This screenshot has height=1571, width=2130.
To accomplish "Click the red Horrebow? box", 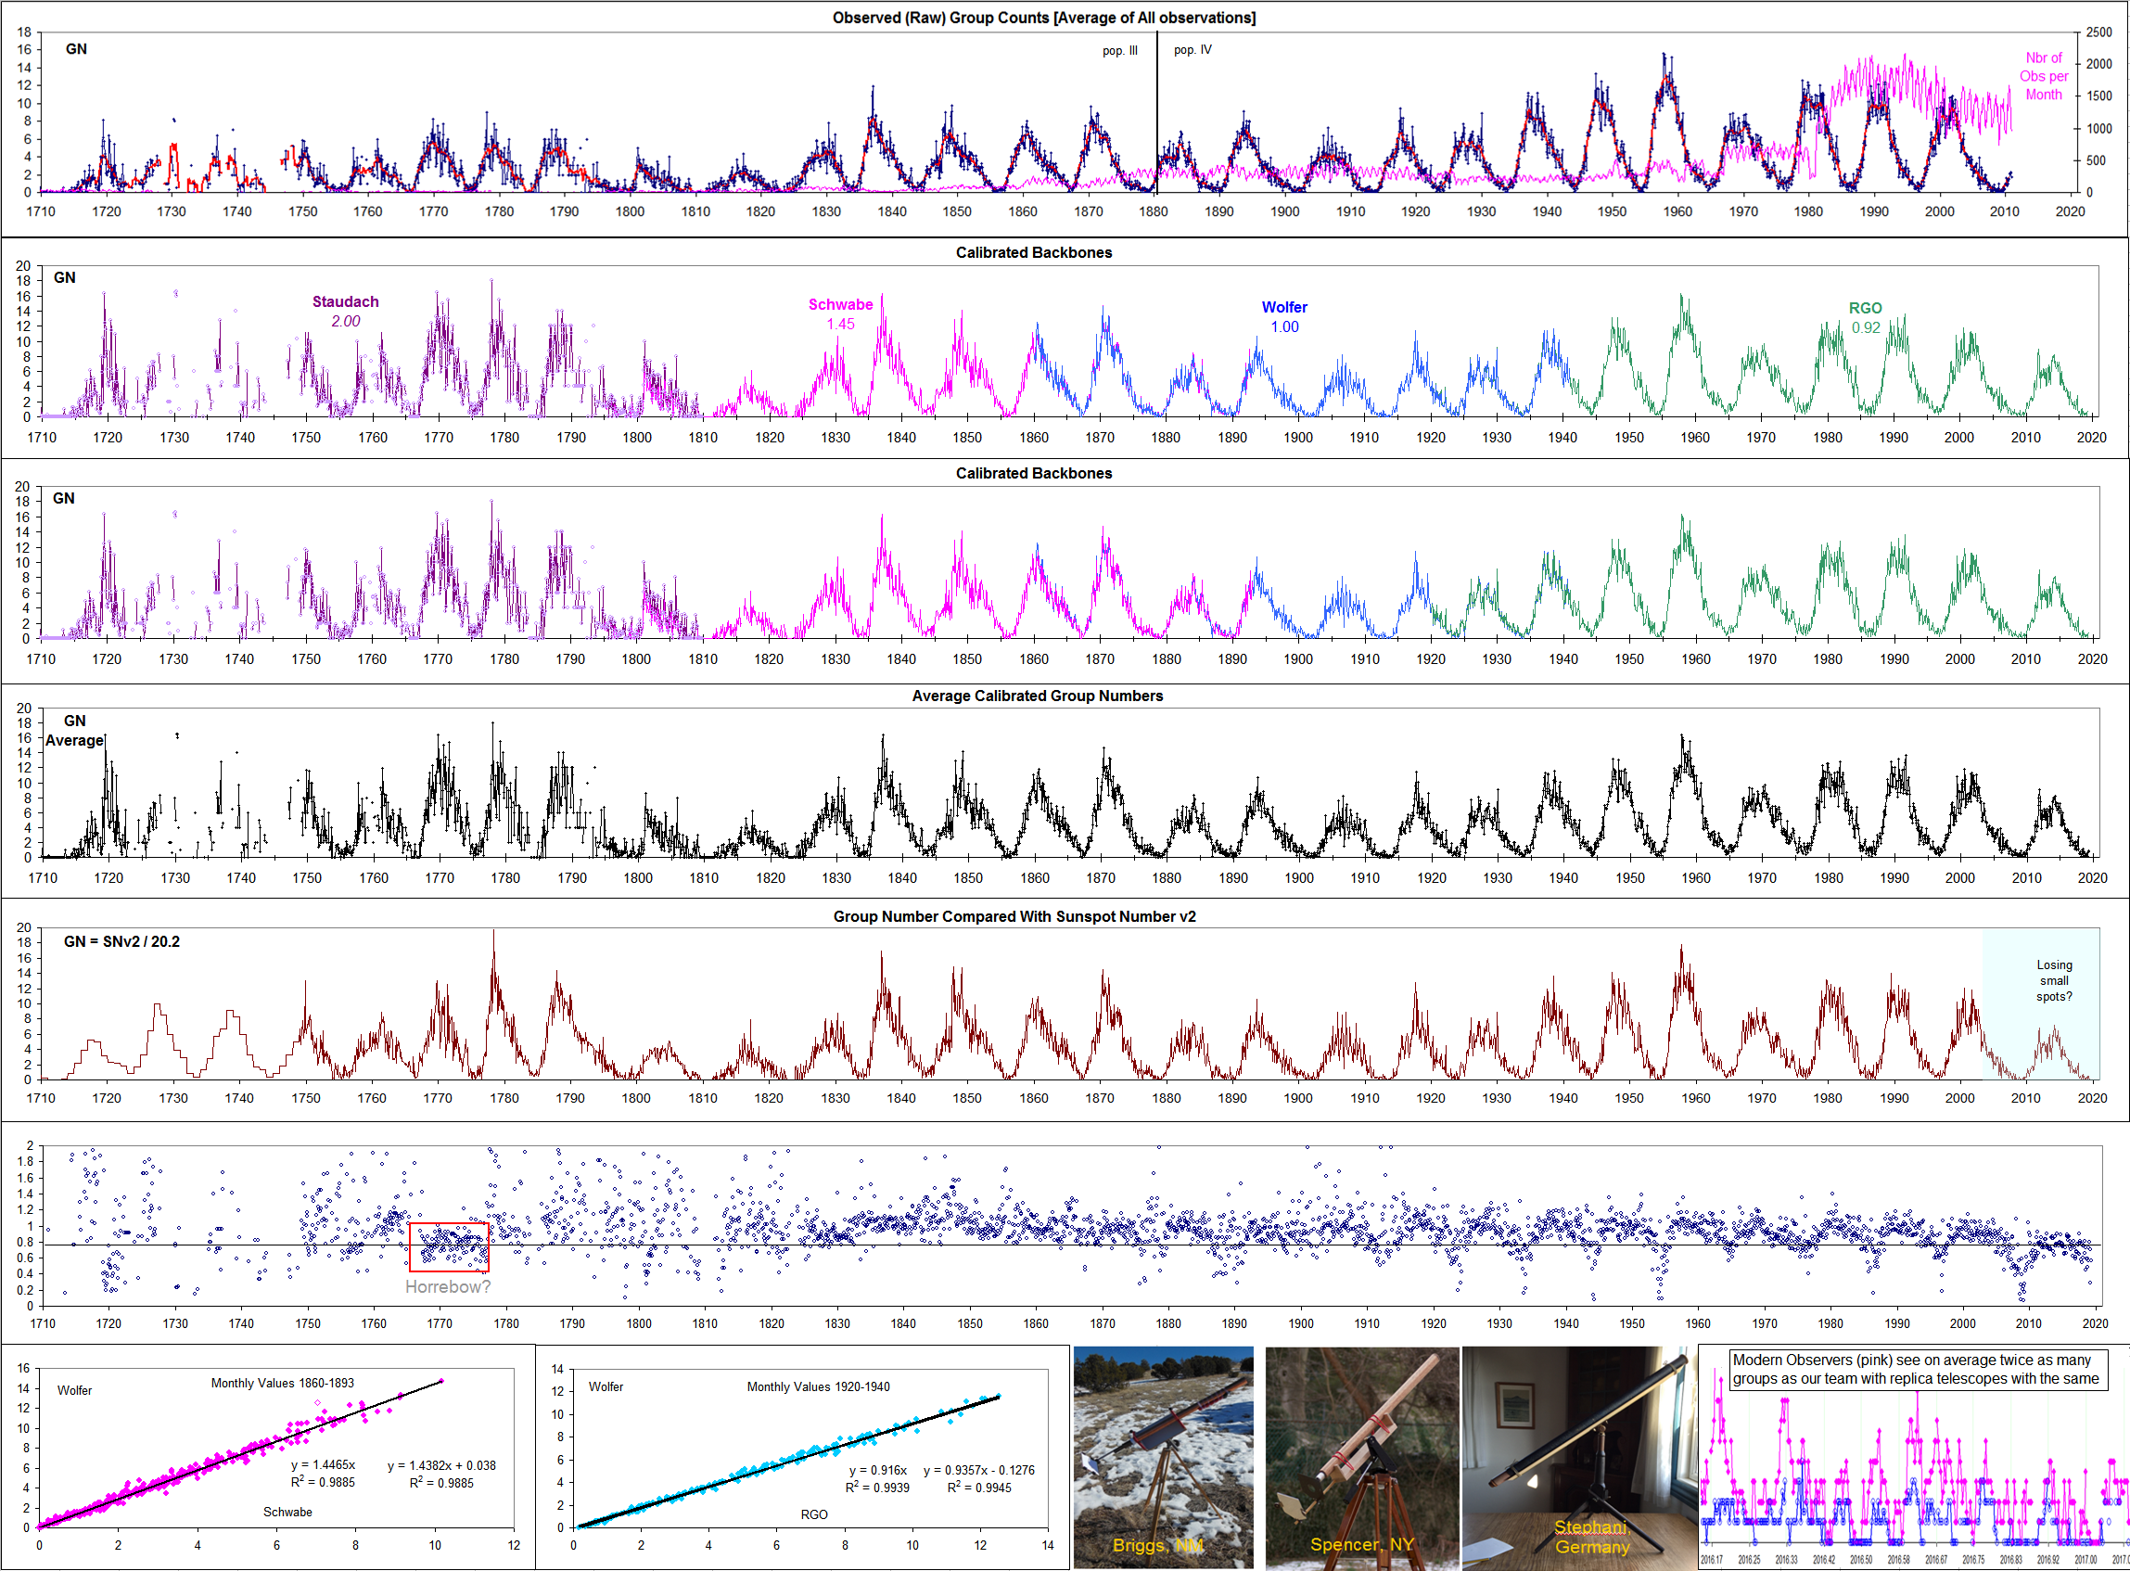I will (449, 1246).
